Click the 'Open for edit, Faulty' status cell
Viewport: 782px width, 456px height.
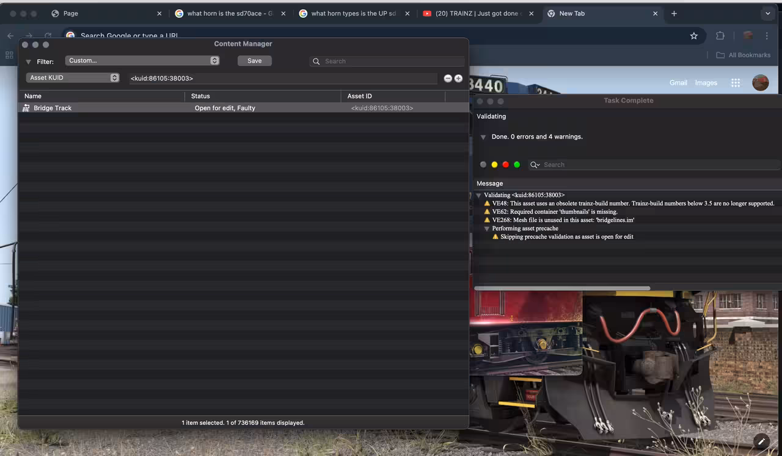[x=225, y=108]
